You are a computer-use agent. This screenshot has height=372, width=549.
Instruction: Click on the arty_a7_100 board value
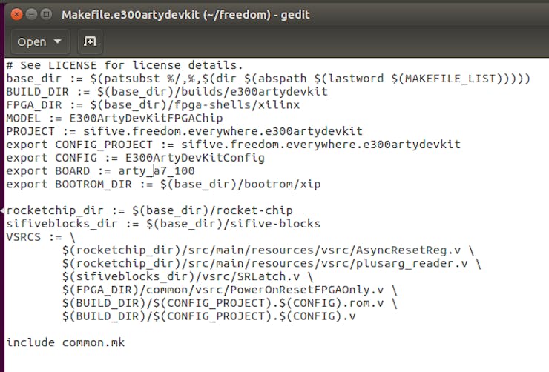point(157,171)
